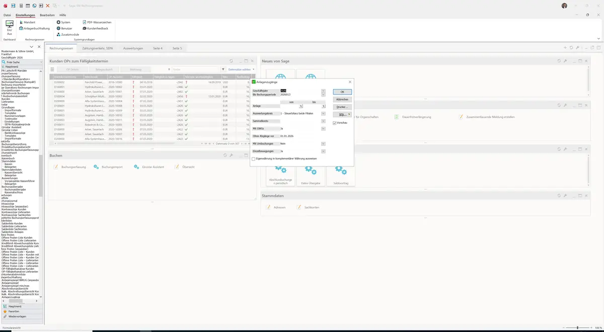
Task: Enable Eigenwährung in komplementärer Währung ausweisen
Action: pyautogui.click(x=254, y=158)
